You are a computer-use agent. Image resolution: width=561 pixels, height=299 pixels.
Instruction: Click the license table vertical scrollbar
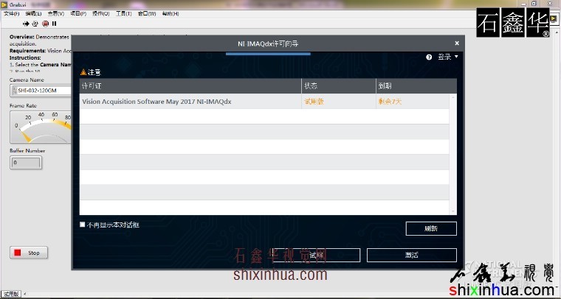click(x=453, y=154)
